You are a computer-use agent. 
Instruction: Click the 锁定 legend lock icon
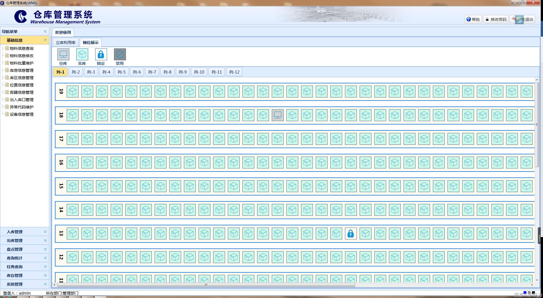(101, 54)
